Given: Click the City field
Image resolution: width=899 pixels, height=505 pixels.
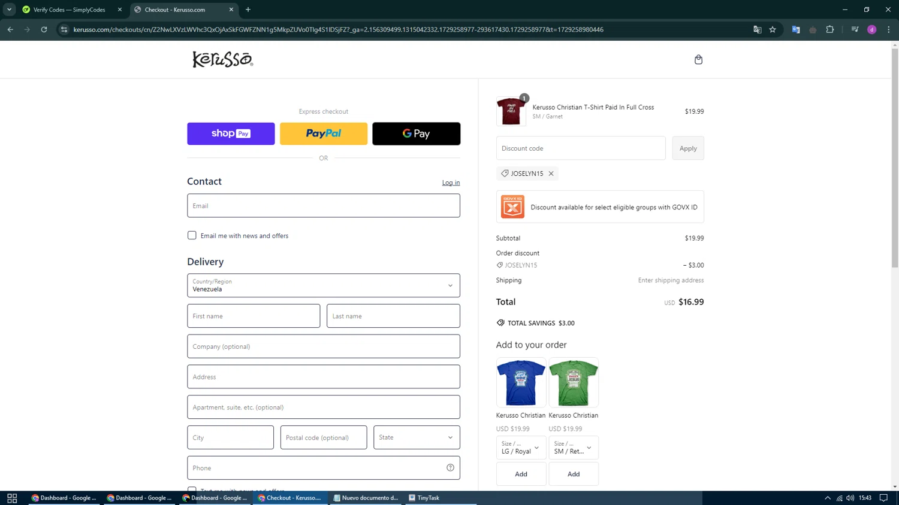Looking at the screenshot, I should [x=230, y=437].
